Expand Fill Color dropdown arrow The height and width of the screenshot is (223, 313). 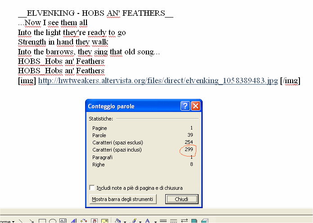[x=125, y=222]
